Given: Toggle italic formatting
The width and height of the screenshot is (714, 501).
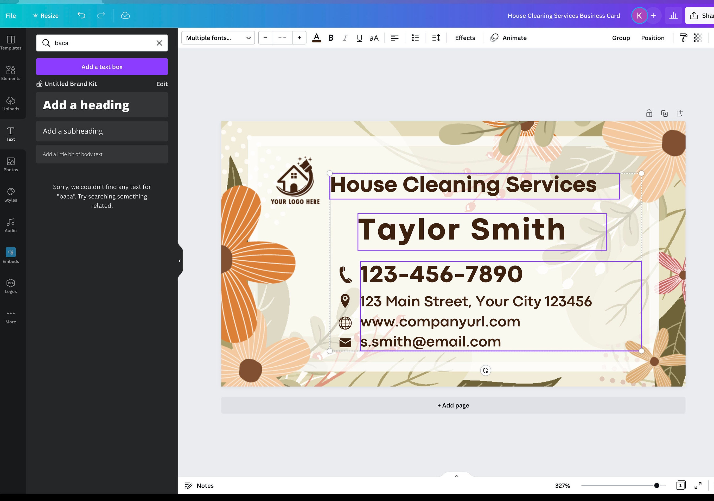Looking at the screenshot, I should pyautogui.click(x=345, y=38).
